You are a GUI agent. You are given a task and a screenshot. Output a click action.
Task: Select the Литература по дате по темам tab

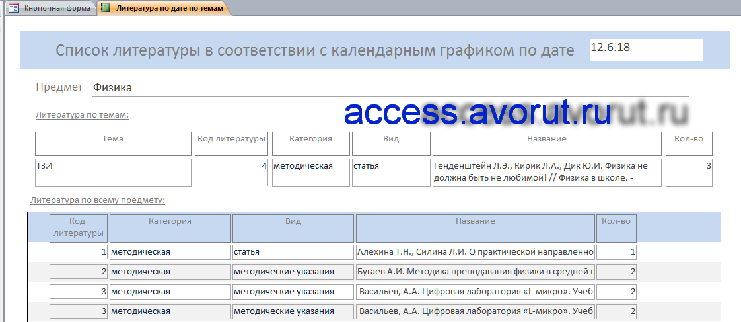[x=164, y=8]
